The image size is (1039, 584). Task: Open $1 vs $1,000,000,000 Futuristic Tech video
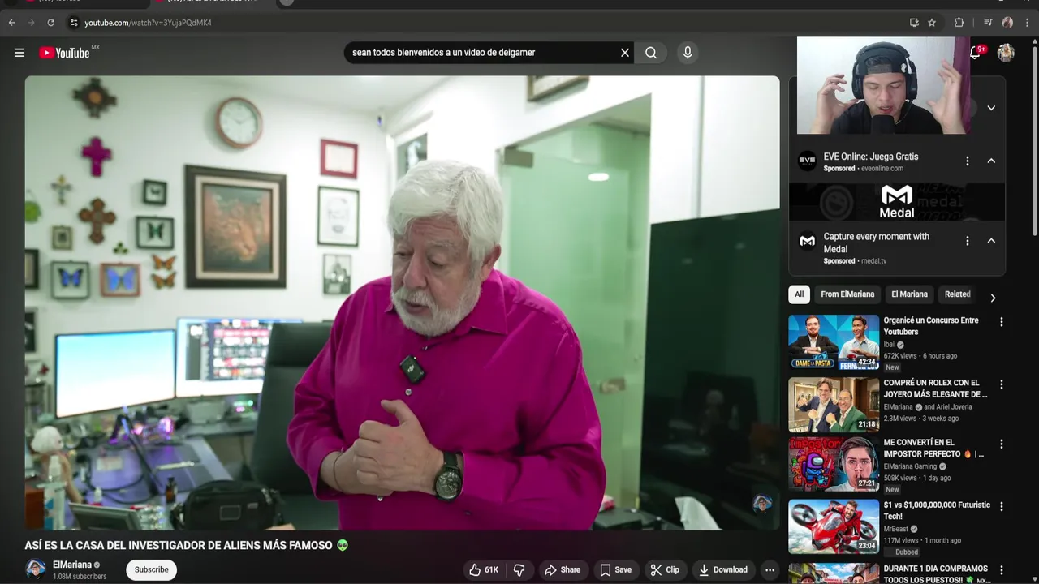click(x=937, y=510)
